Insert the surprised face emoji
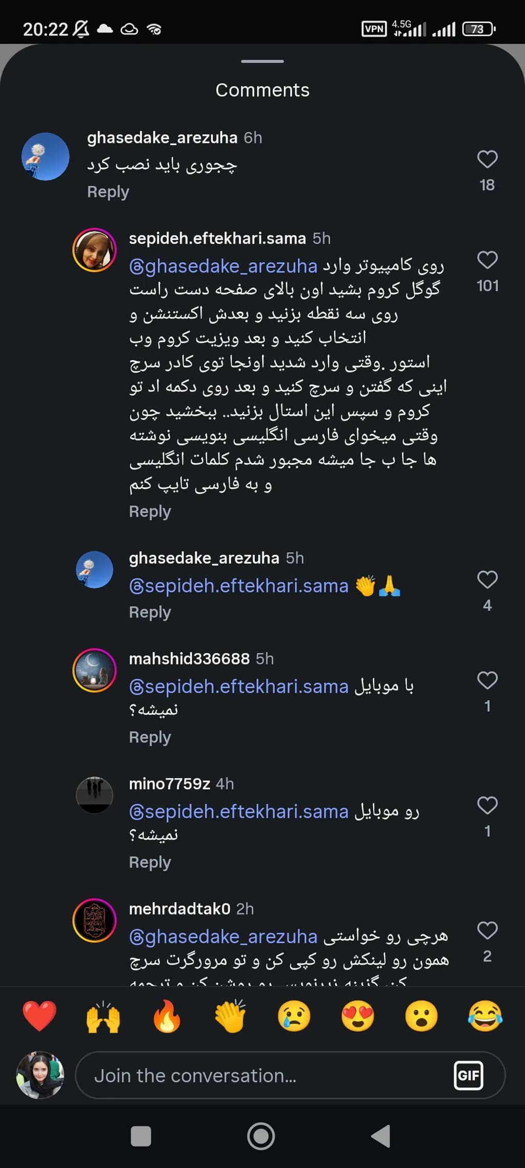This screenshot has width=525, height=1168. tap(421, 1016)
